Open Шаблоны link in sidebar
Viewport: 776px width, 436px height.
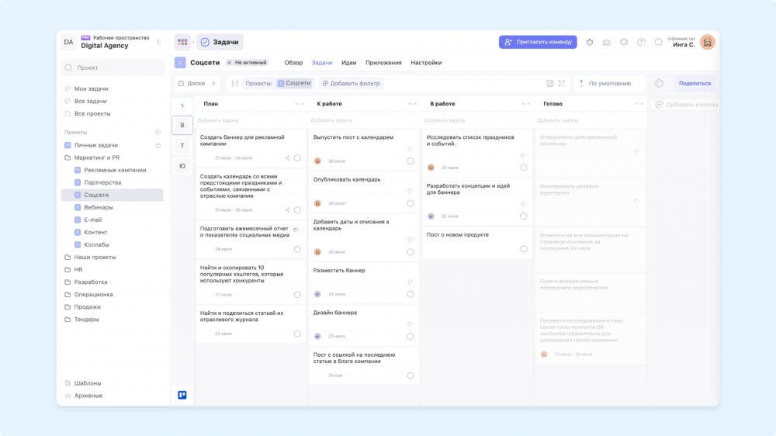click(88, 383)
